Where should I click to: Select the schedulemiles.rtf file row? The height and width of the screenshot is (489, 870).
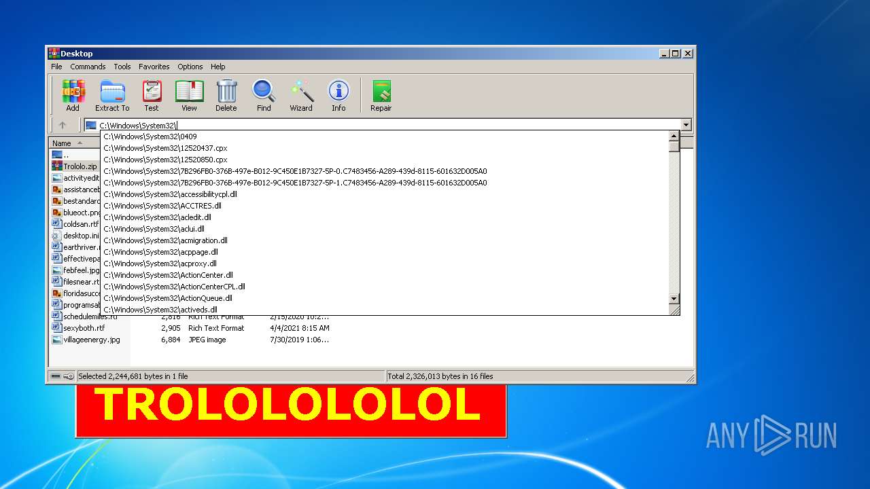[x=190, y=316]
